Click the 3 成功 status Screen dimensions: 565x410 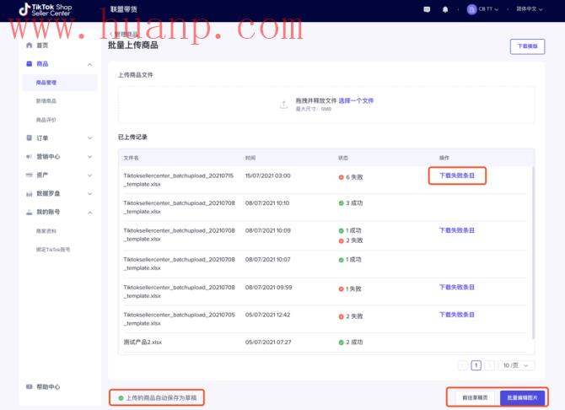(x=351, y=203)
